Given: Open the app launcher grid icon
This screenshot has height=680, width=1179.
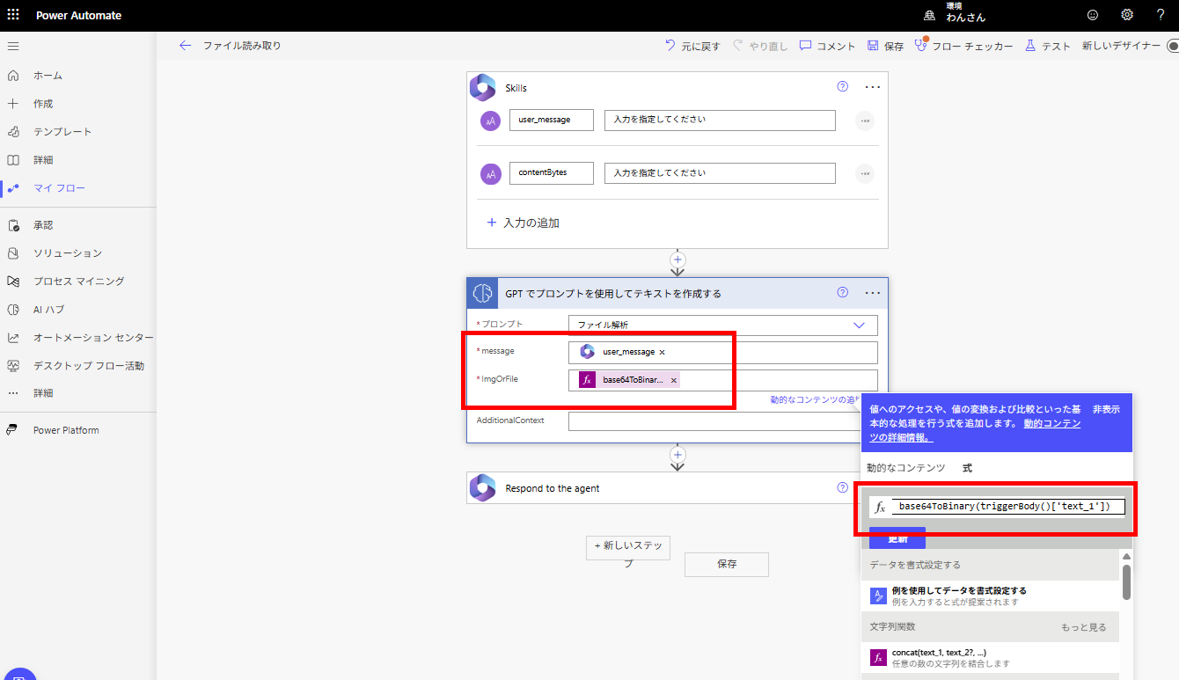Looking at the screenshot, I should click(x=13, y=14).
